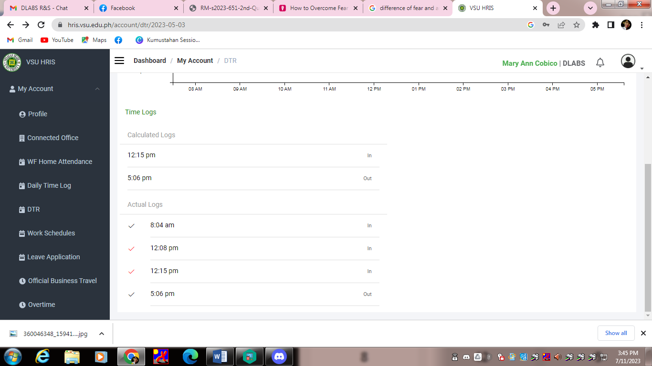This screenshot has width=652, height=366.
Task: Switch to the Facebook browser tab
Action: [137, 8]
